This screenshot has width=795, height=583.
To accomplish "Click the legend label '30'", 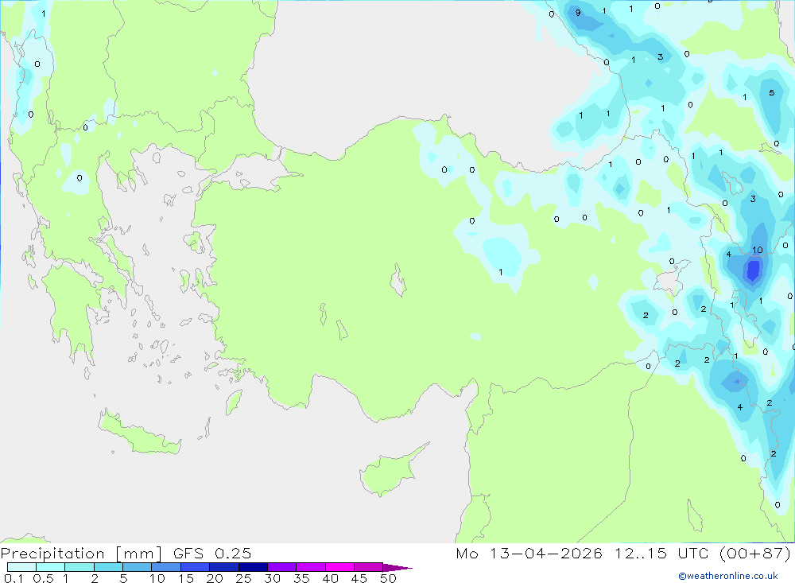I will [272, 578].
